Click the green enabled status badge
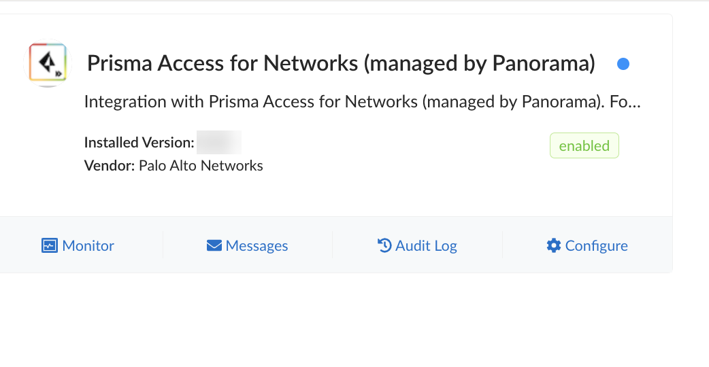This screenshot has width=709, height=367. 584,145
